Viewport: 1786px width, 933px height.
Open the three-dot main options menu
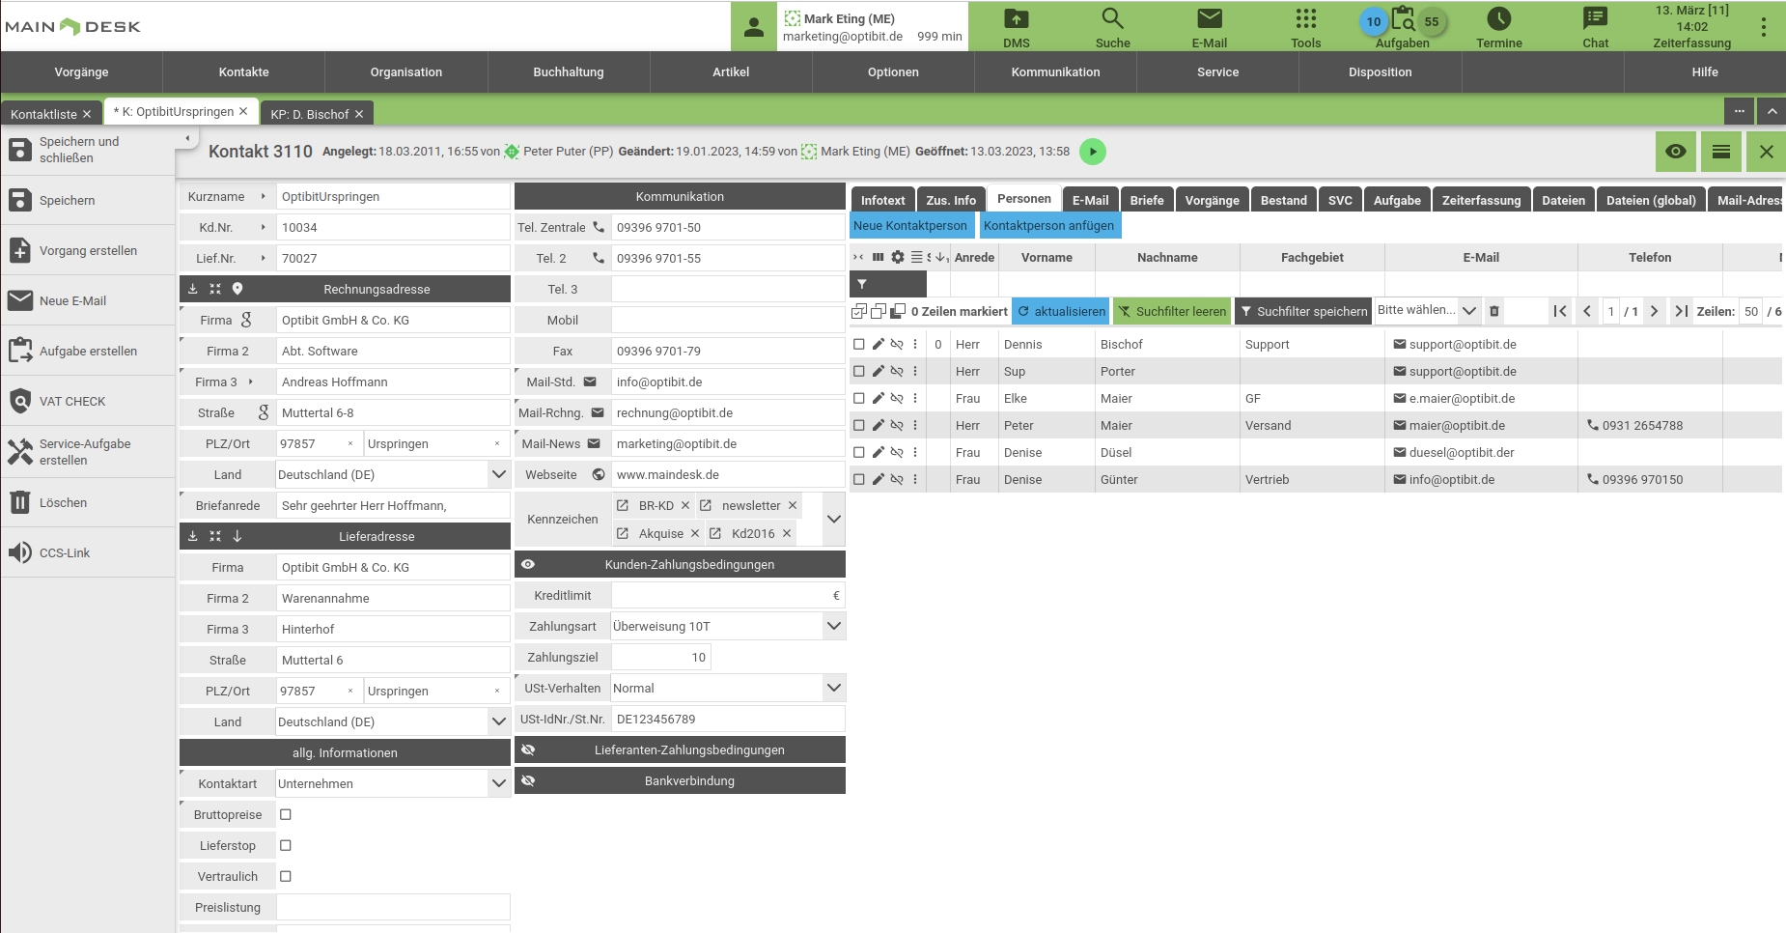pos(1763,27)
